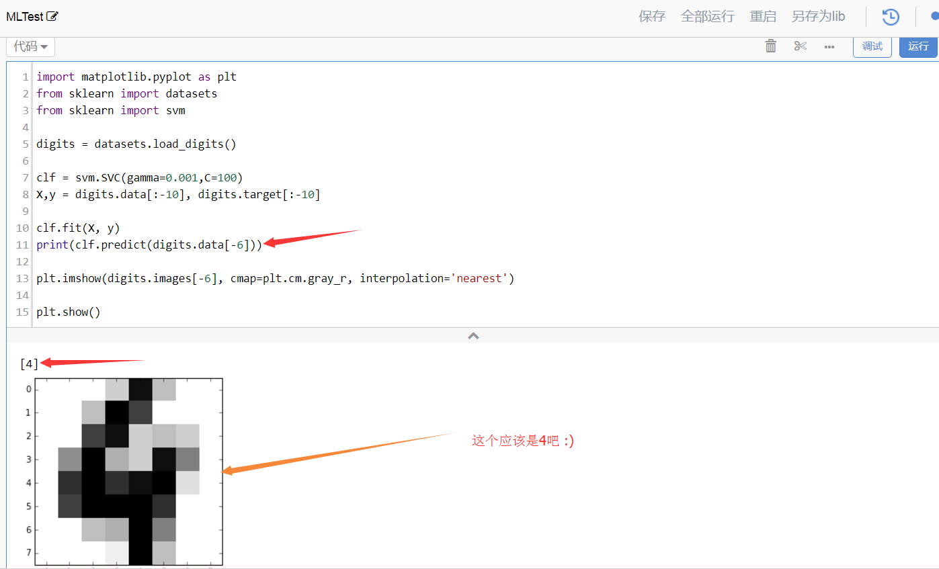Click 重启 to restart the kernel
This screenshot has width=939, height=569.
coord(763,17)
